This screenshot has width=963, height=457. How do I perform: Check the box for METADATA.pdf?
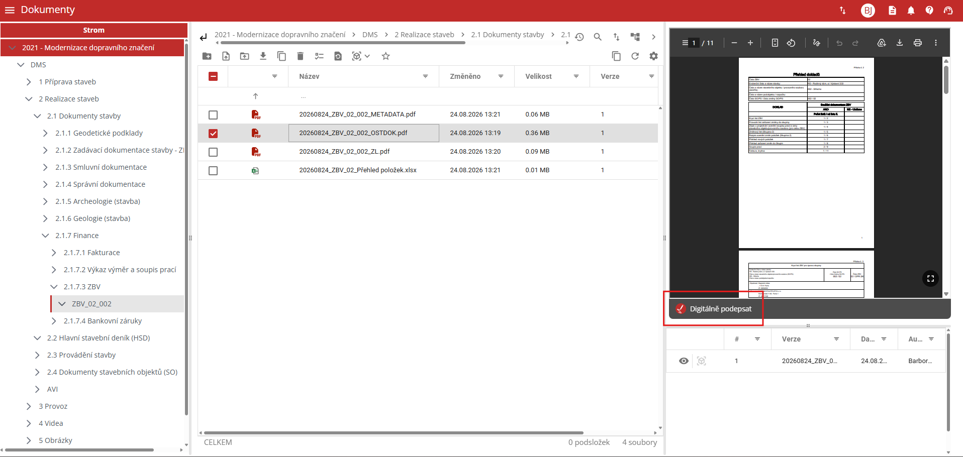213,115
